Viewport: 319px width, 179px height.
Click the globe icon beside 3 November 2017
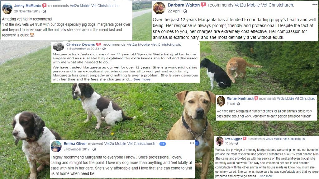[94, 149]
